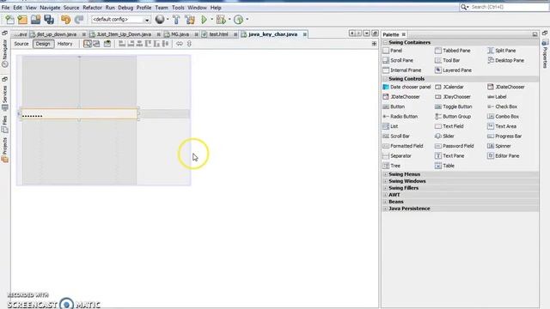This screenshot has width=550, height=309.
Task: Expand the Swing Windows category
Action: (x=386, y=181)
